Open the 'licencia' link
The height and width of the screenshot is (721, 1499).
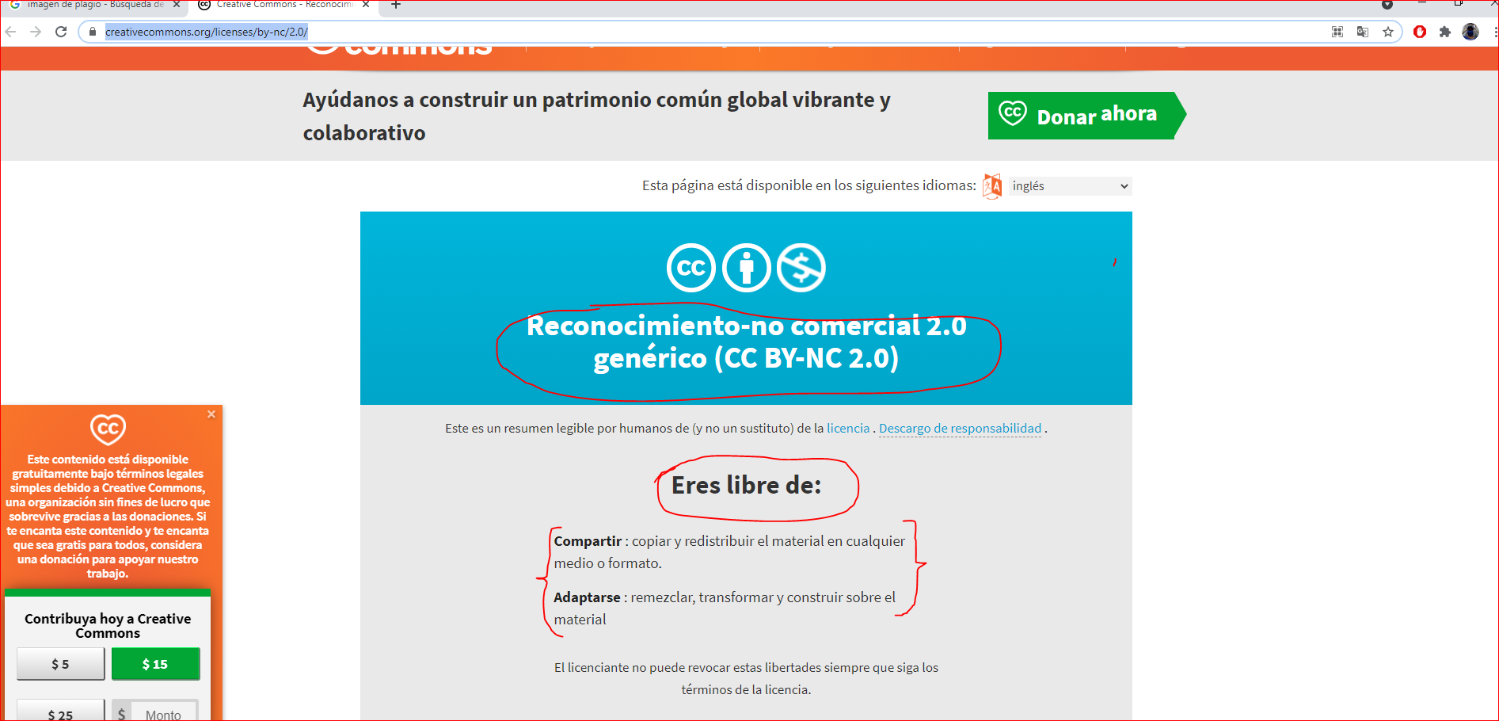tap(848, 429)
